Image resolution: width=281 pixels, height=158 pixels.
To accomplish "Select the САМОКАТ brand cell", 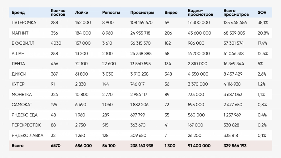I will (x=22, y=105).
